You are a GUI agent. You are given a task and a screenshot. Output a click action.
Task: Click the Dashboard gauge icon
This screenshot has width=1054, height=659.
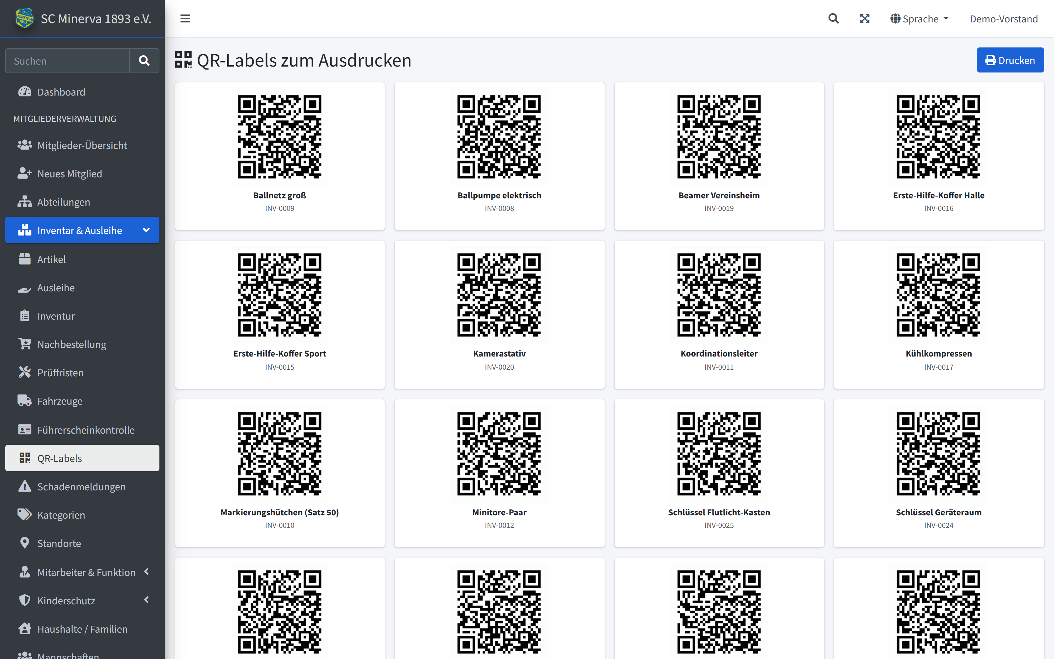25,92
